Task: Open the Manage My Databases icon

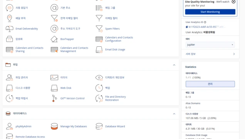Action: point(54,126)
